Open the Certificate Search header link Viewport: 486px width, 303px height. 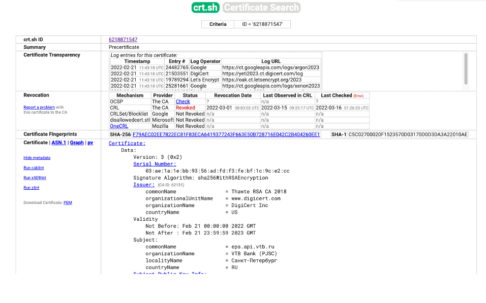pos(261,8)
